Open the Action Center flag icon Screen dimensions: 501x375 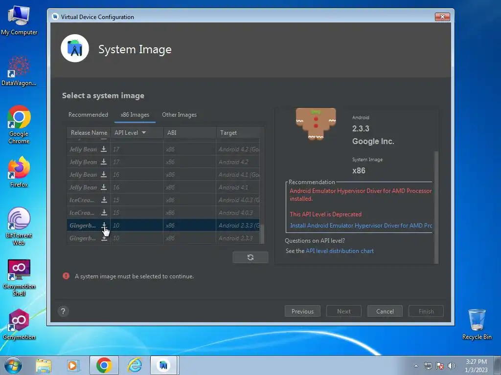(x=440, y=366)
